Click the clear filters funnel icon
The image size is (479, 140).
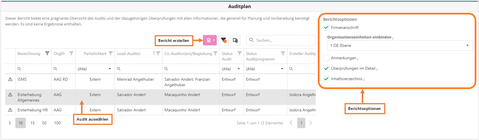click(223, 40)
